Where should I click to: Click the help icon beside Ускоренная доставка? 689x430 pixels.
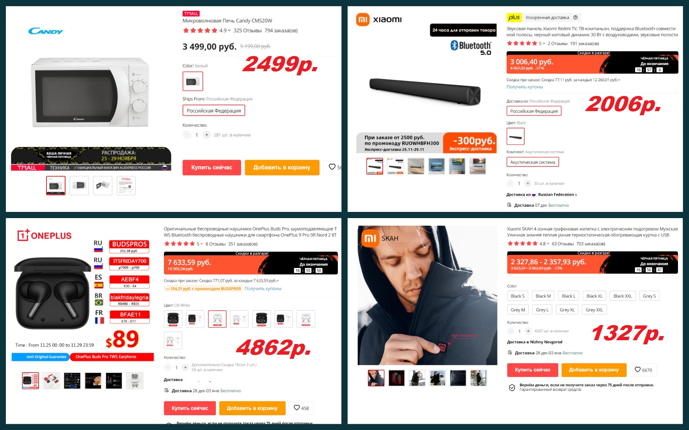click(575, 18)
